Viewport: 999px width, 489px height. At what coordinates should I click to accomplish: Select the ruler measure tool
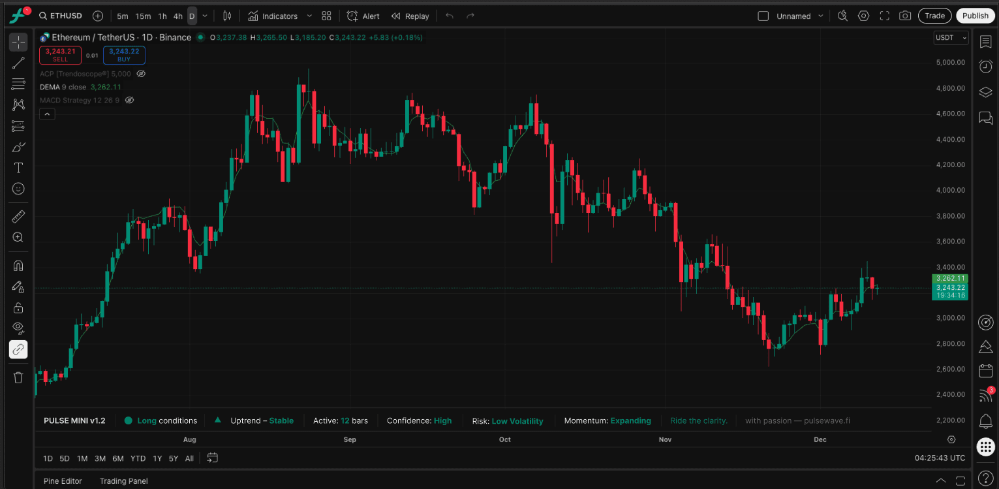click(x=18, y=217)
